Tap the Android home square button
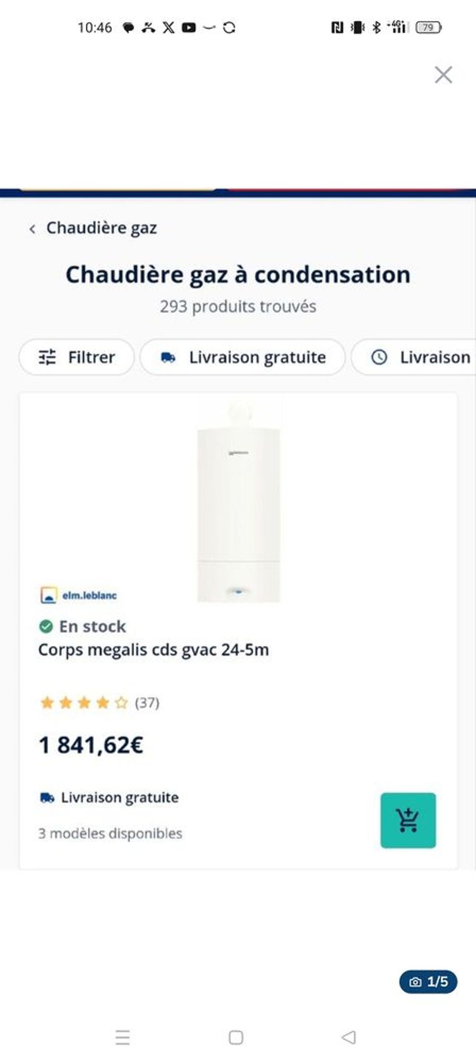 (236, 1037)
